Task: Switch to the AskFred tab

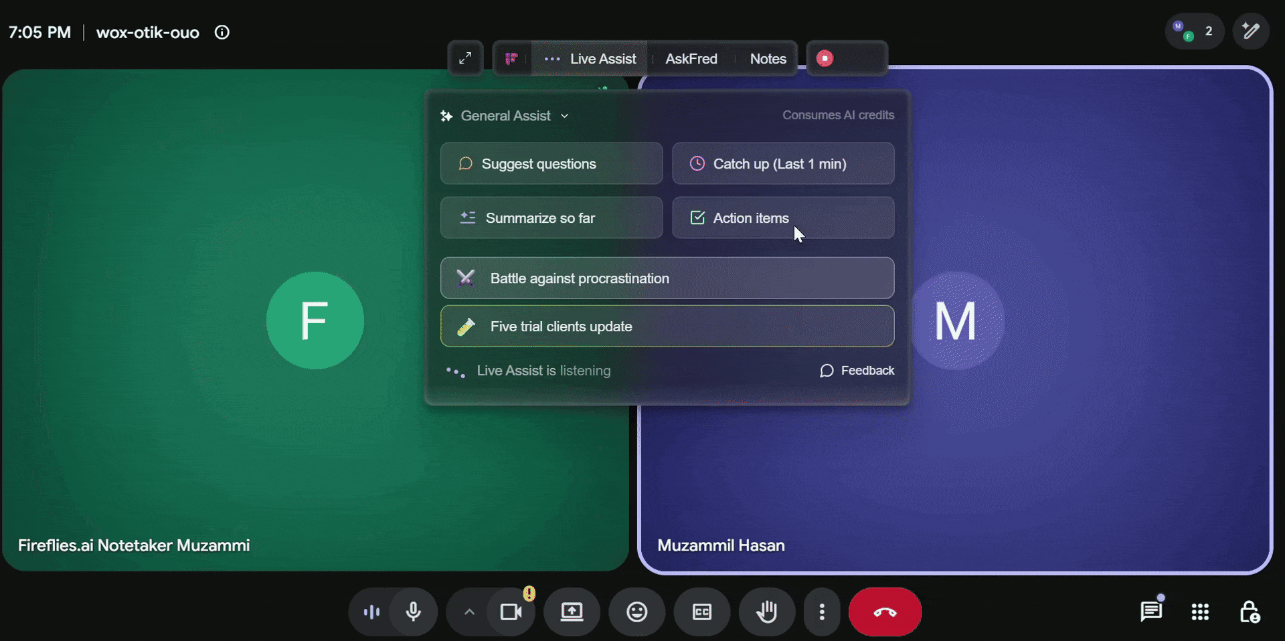Action: pos(691,59)
